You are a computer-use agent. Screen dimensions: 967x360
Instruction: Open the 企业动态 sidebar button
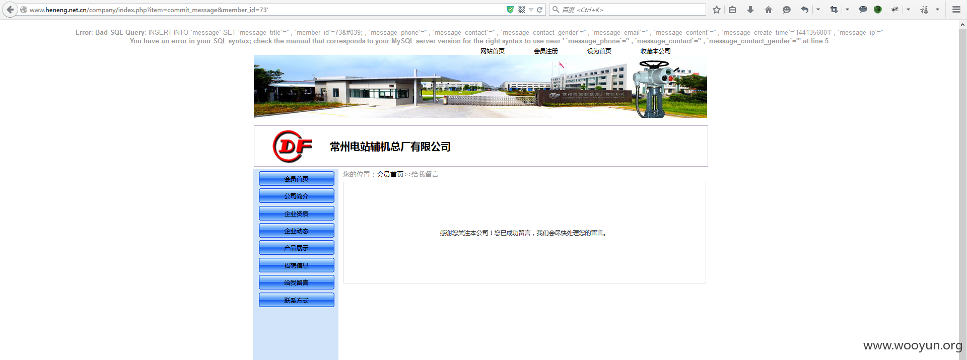click(297, 231)
